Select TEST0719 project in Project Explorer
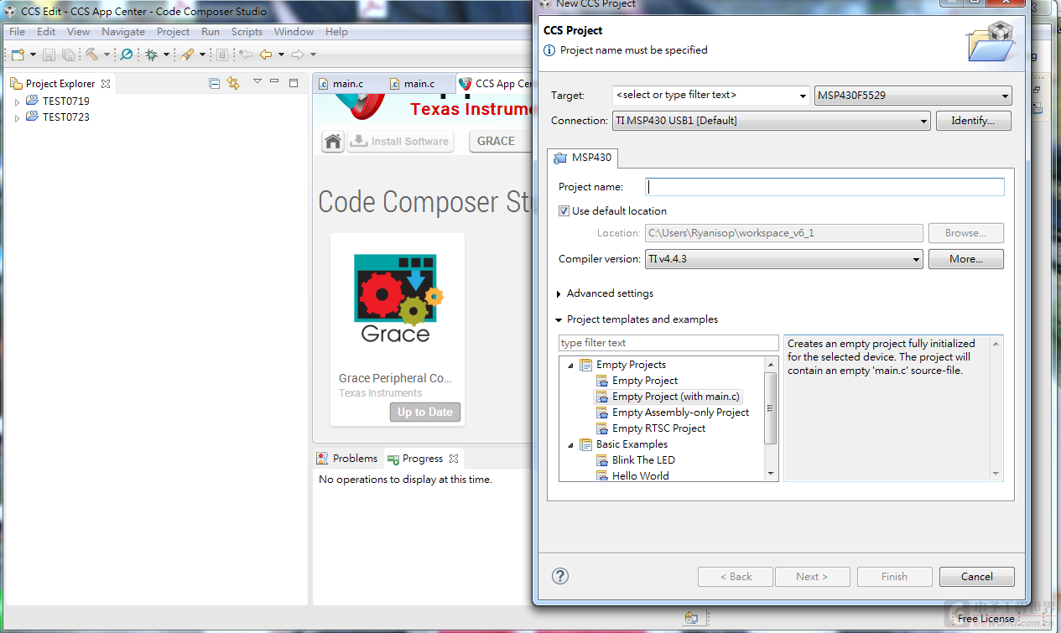1061x633 pixels. pos(65,101)
